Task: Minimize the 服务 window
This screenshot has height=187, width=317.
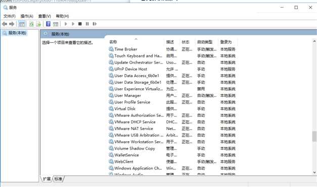Action: (282, 8)
